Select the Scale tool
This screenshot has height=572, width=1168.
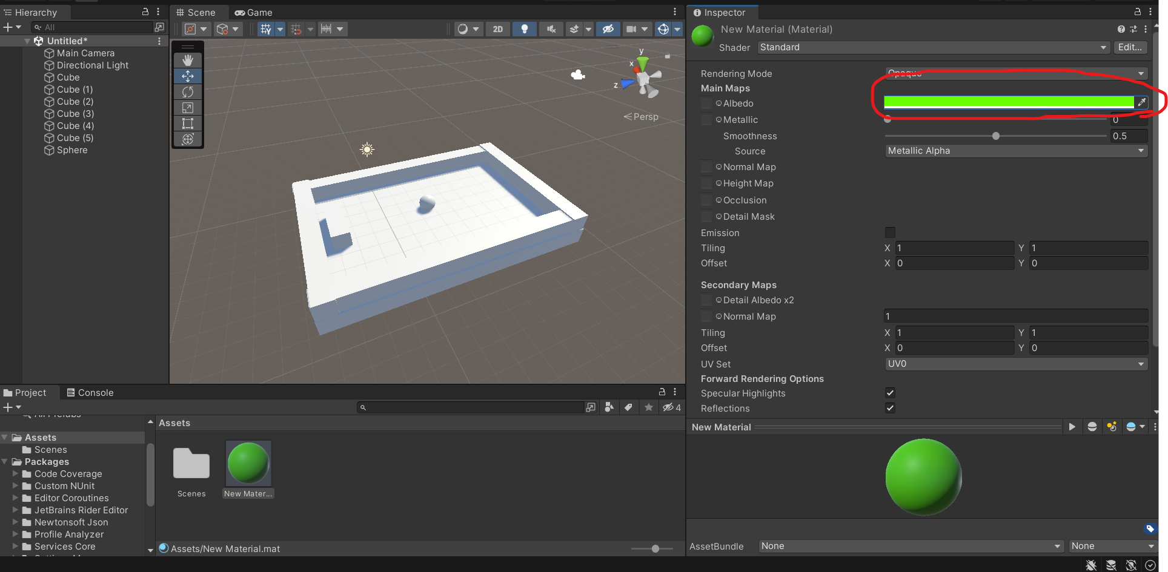pyautogui.click(x=188, y=108)
